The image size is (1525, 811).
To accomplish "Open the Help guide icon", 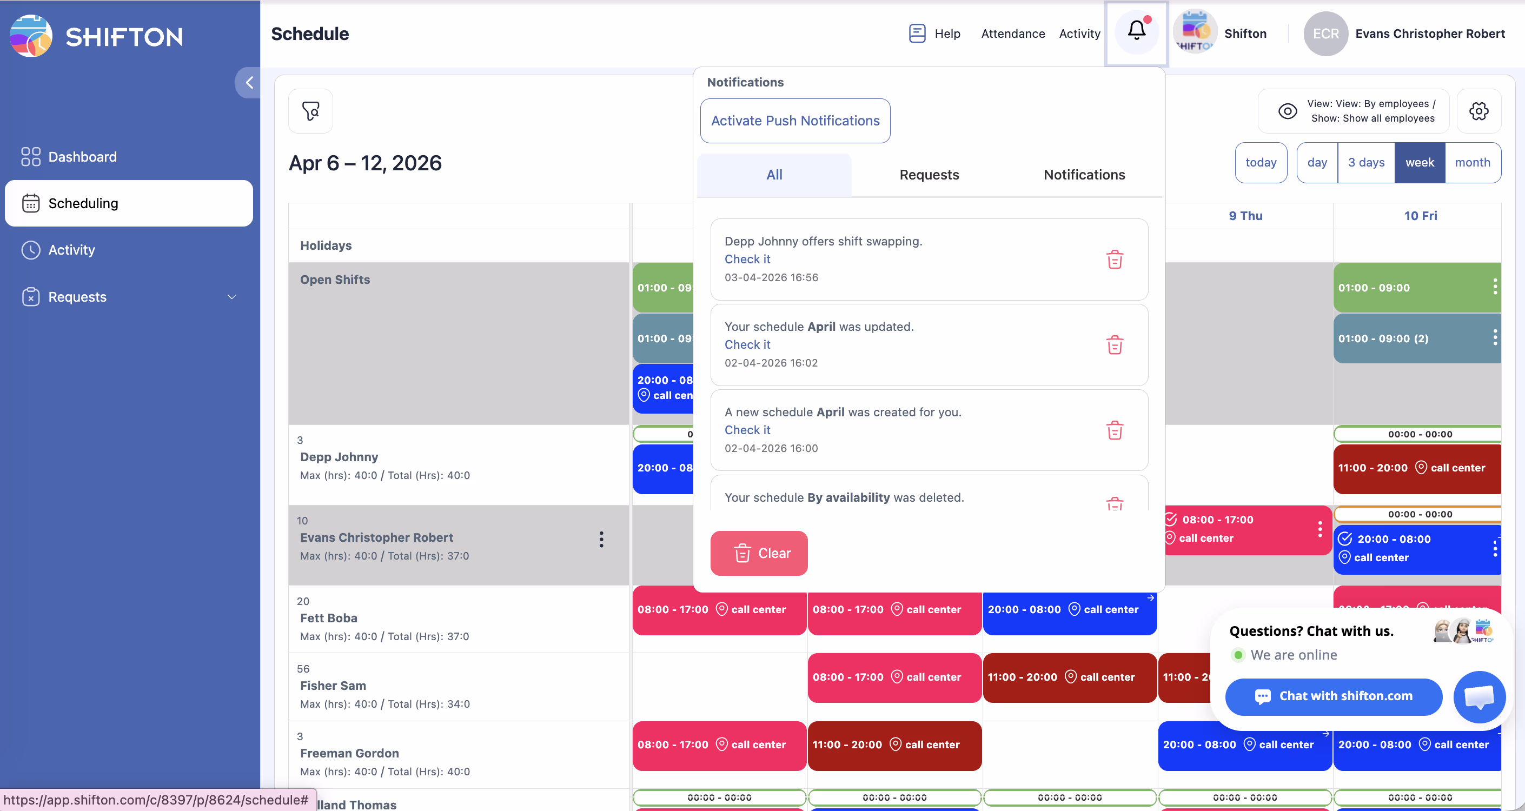I will point(917,33).
